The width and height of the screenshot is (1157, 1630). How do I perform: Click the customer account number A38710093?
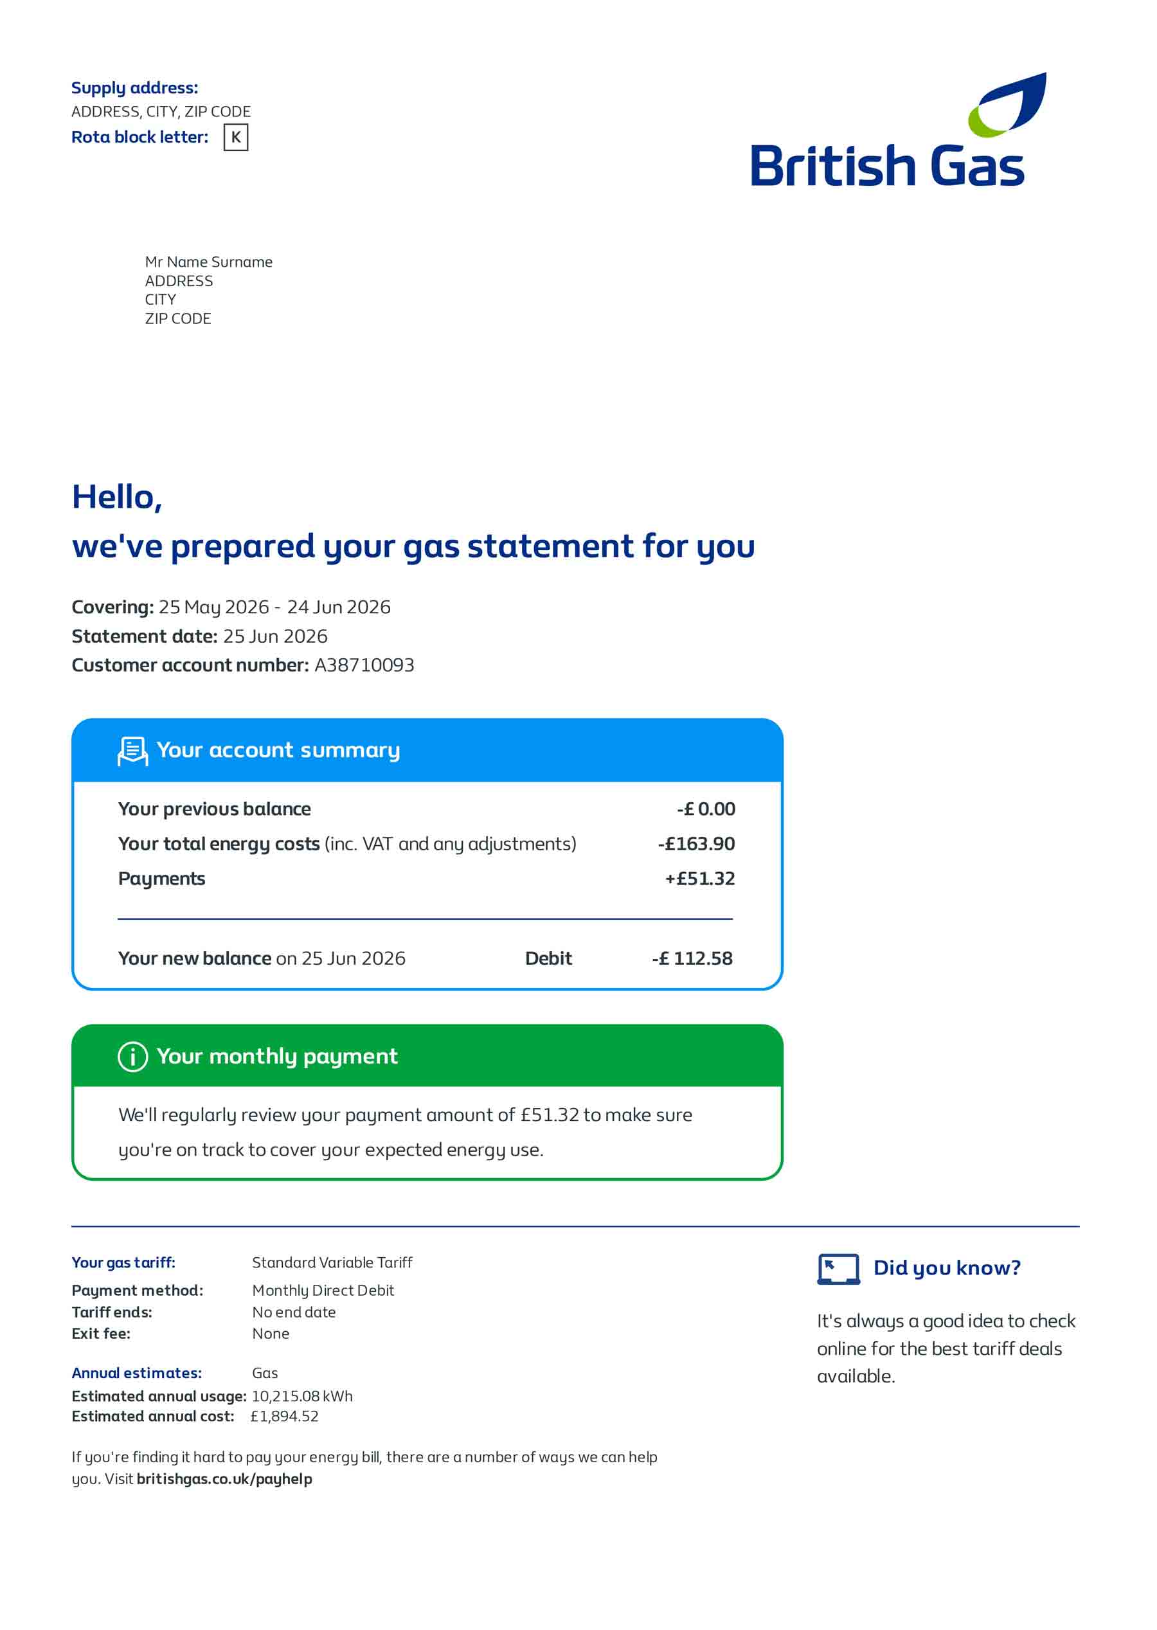[x=364, y=665]
